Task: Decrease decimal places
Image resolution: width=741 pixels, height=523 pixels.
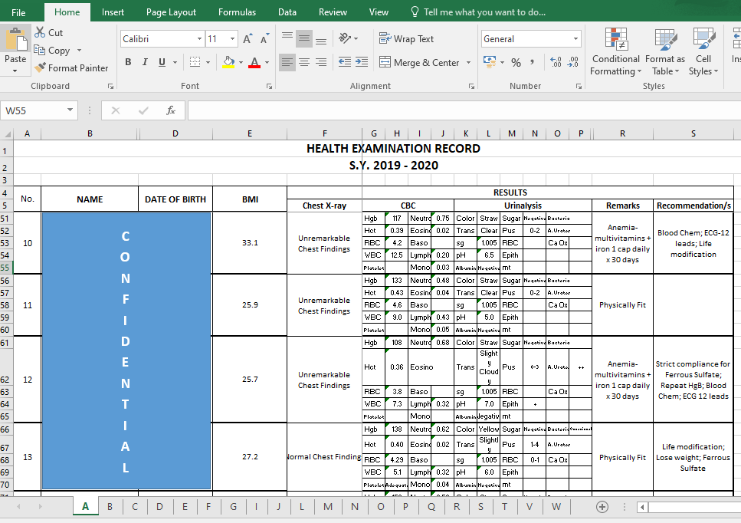Action: pos(572,62)
